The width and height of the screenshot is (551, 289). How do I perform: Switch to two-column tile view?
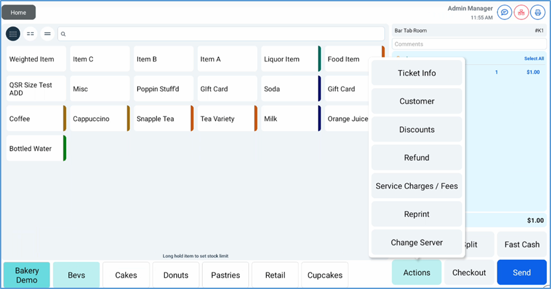click(x=30, y=34)
